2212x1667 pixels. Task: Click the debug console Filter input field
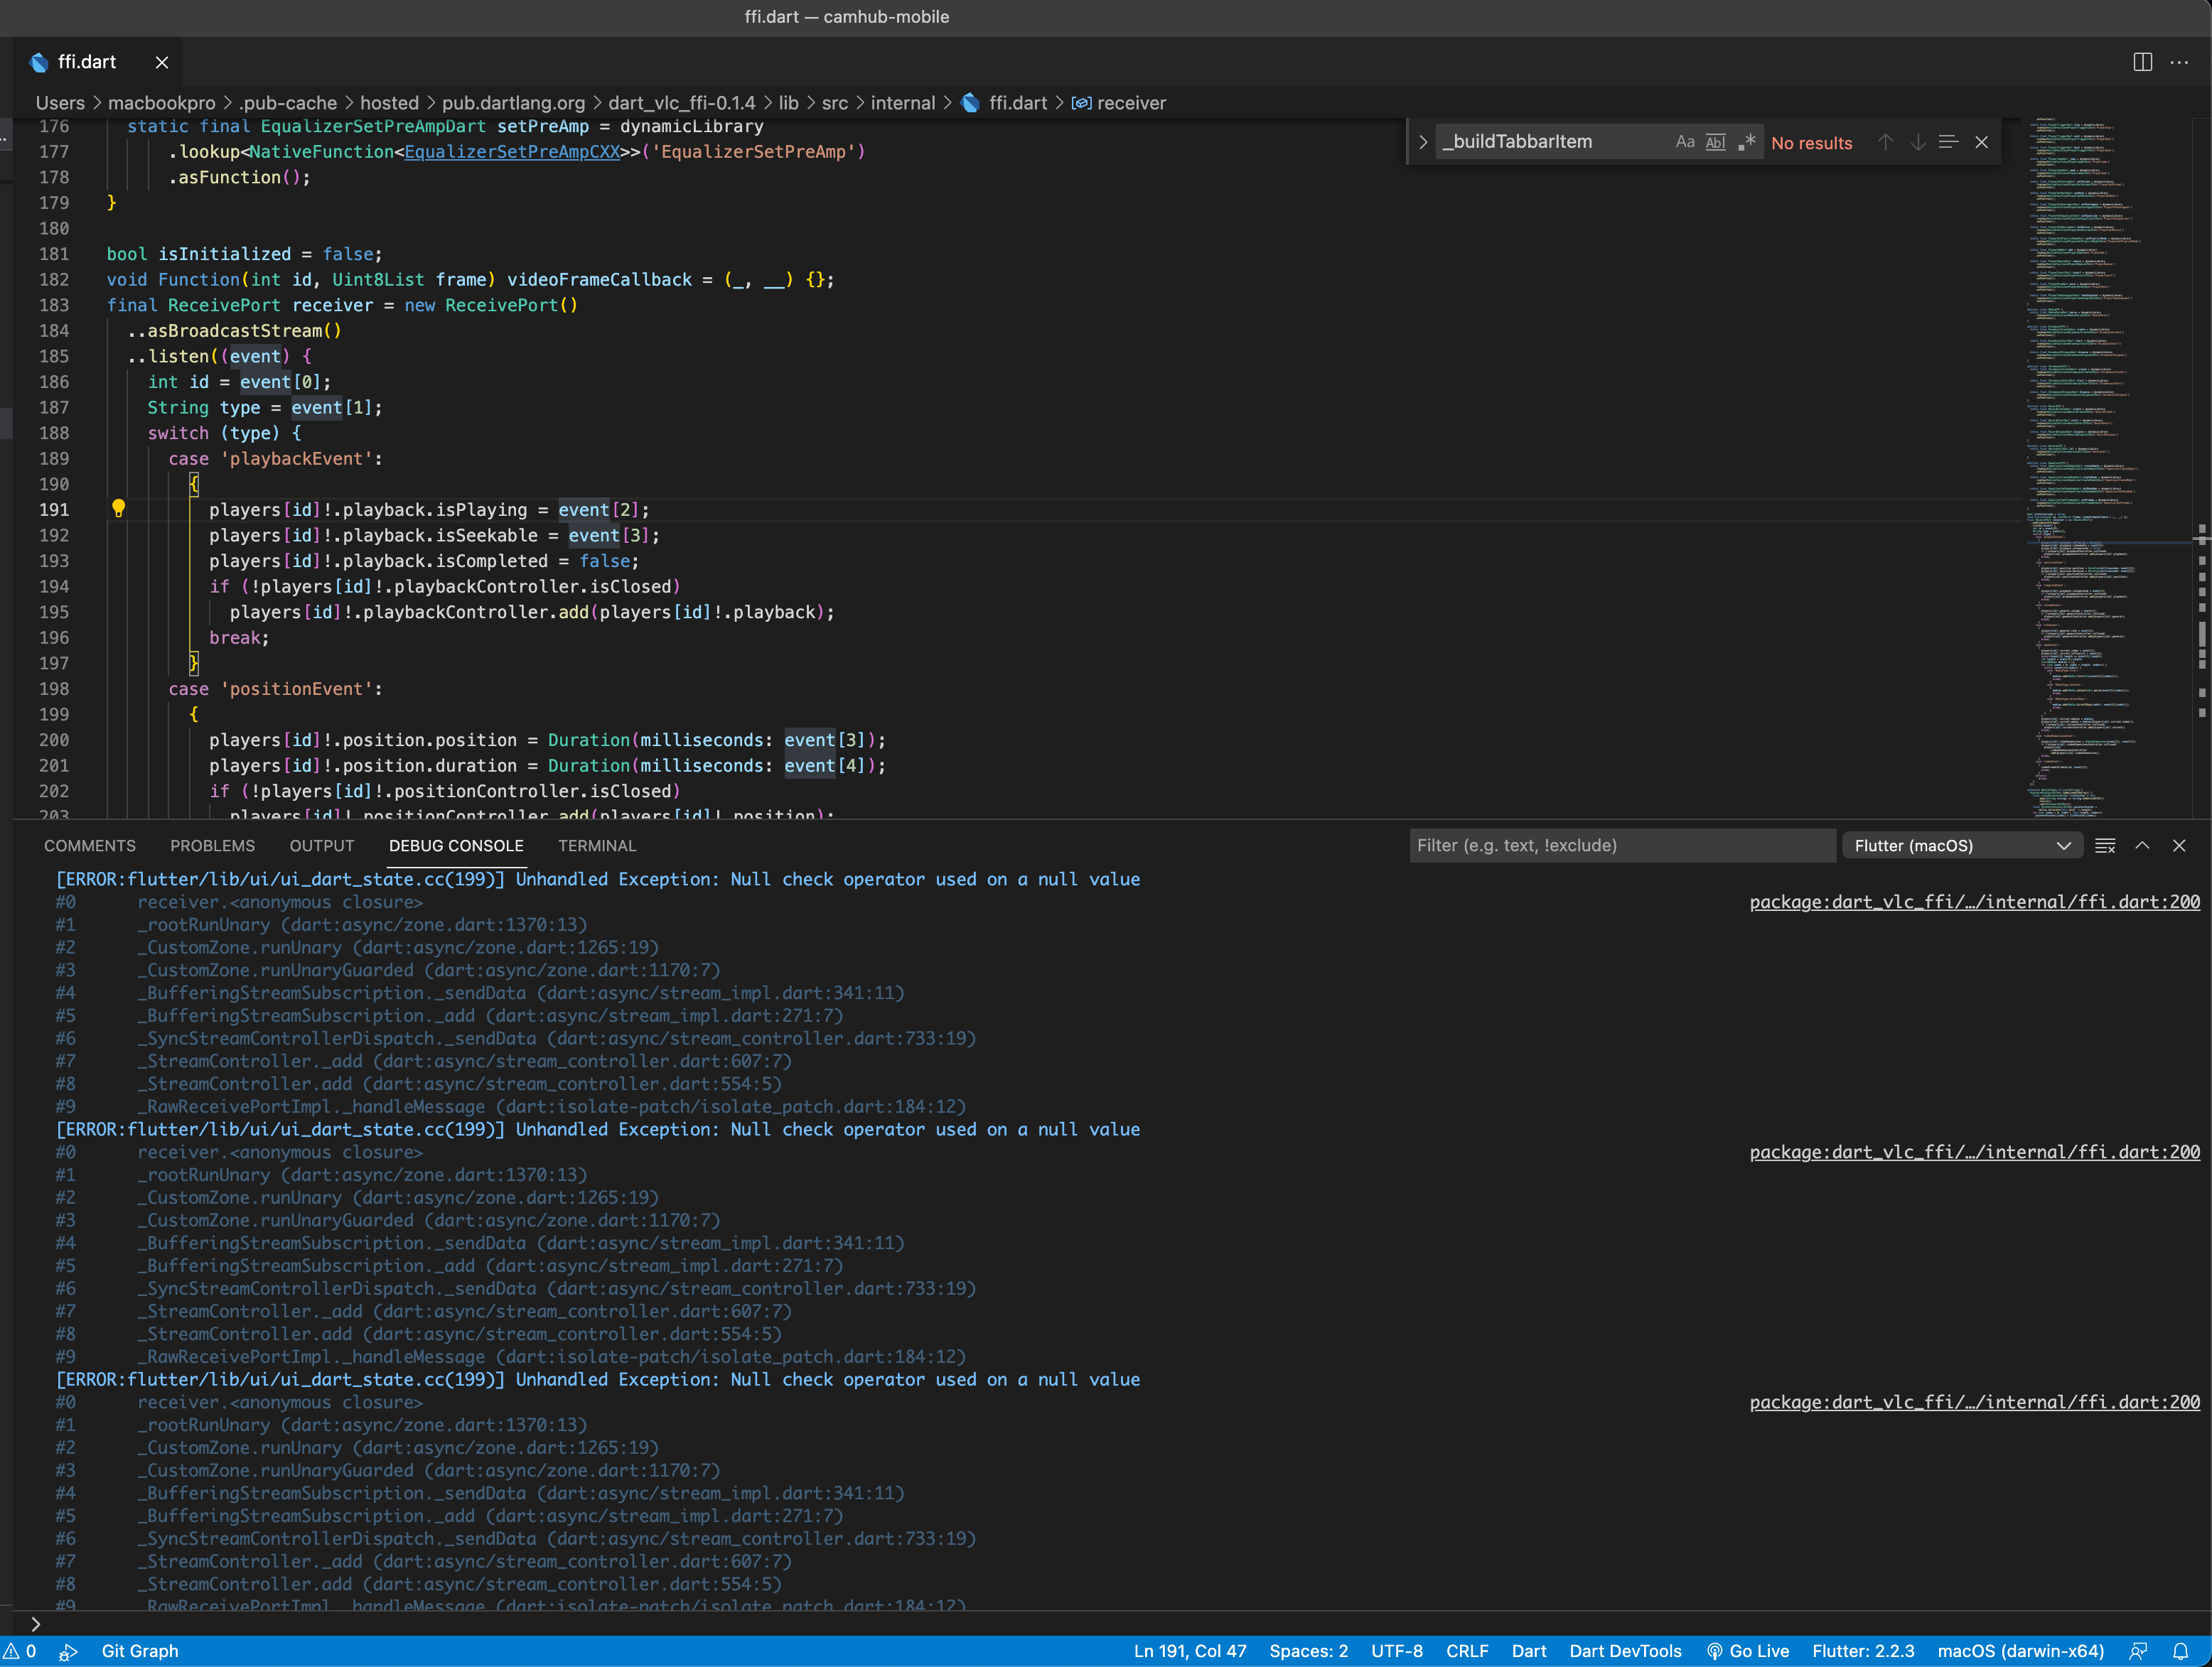(1620, 846)
